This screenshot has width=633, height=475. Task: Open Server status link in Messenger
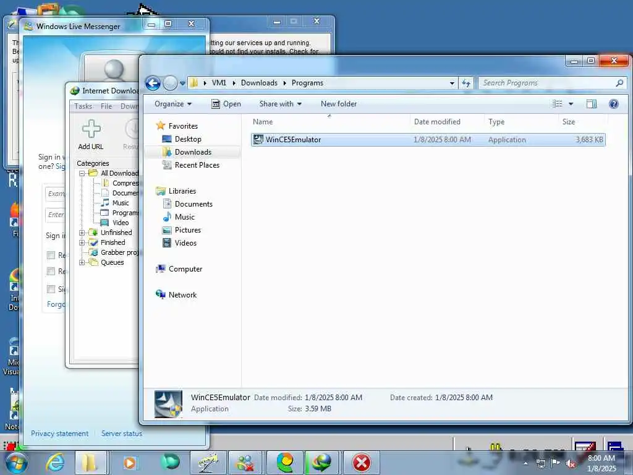(122, 434)
